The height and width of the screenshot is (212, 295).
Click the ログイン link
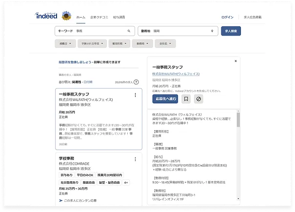point(227,18)
